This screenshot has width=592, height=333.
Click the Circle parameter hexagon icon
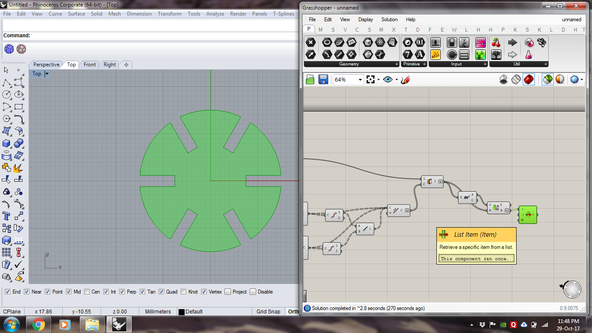click(x=327, y=42)
